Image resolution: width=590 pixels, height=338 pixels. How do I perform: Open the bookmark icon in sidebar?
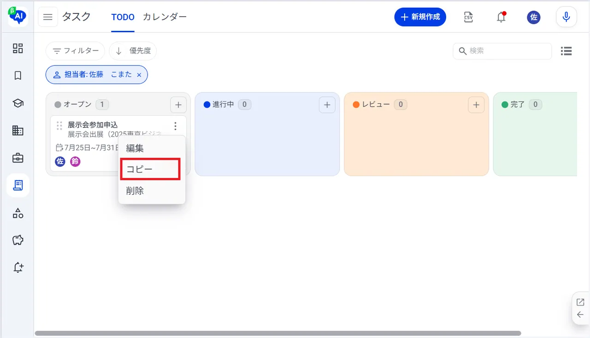[x=18, y=76]
